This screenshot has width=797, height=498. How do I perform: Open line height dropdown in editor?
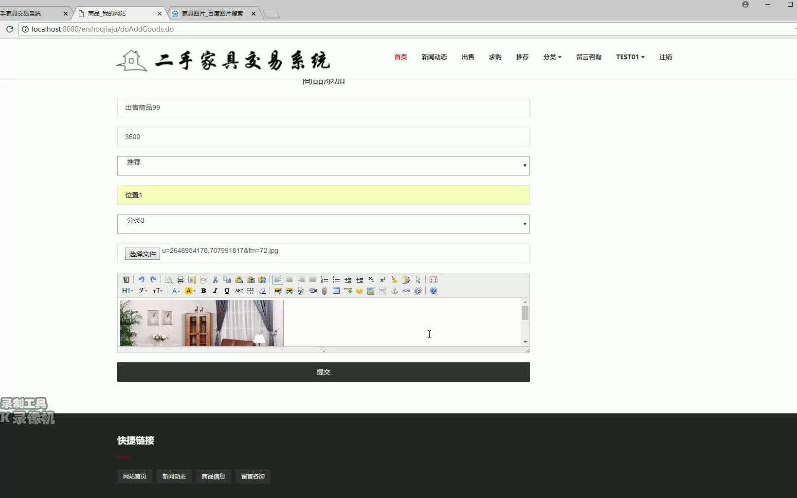(251, 291)
